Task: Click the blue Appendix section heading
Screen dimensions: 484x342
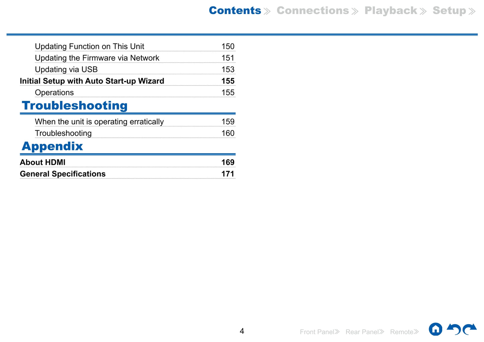Action: pyautogui.click(x=52, y=146)
